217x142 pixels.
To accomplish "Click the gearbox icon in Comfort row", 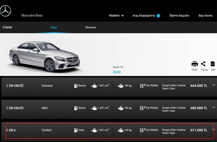I will click(142, 130).
